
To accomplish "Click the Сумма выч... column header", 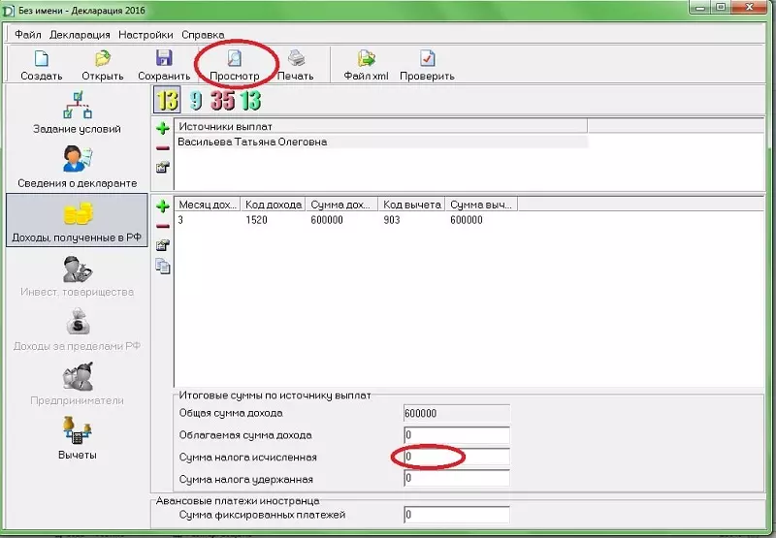I will 481,205.
